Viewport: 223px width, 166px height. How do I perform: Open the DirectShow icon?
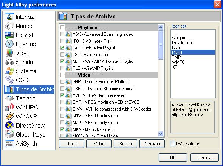click(9, 126)
